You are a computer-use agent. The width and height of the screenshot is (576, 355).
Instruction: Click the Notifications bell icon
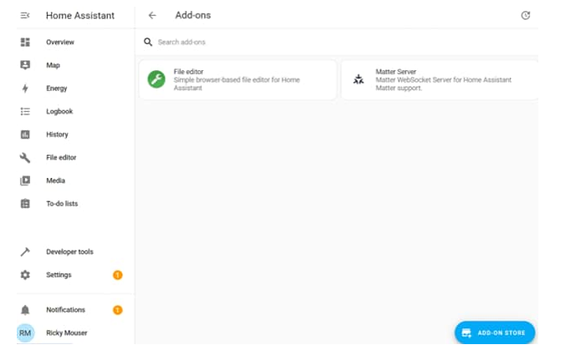pos(25,310)
